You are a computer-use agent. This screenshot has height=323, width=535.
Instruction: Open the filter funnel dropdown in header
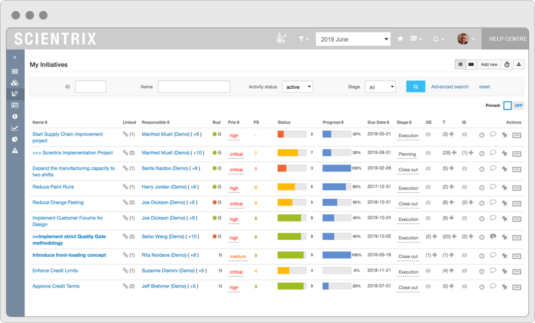pyautogui.click(x=303, y=39)
